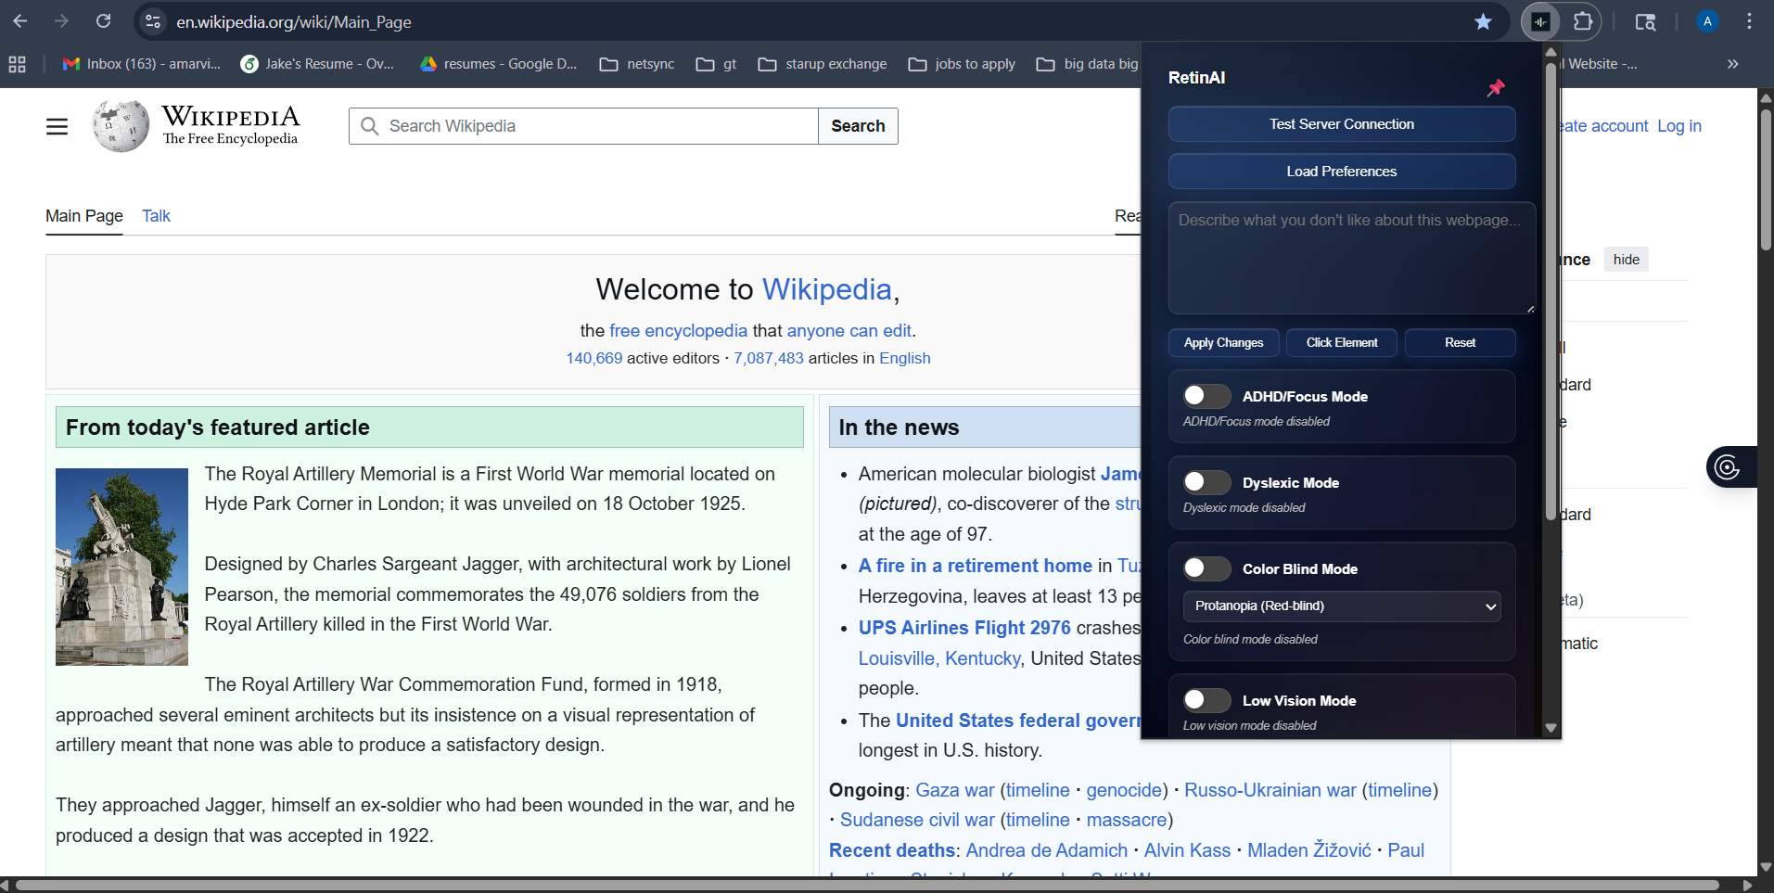Open the 140,669 active editors link
The image size is (1774, 893).
pos(594,359)
